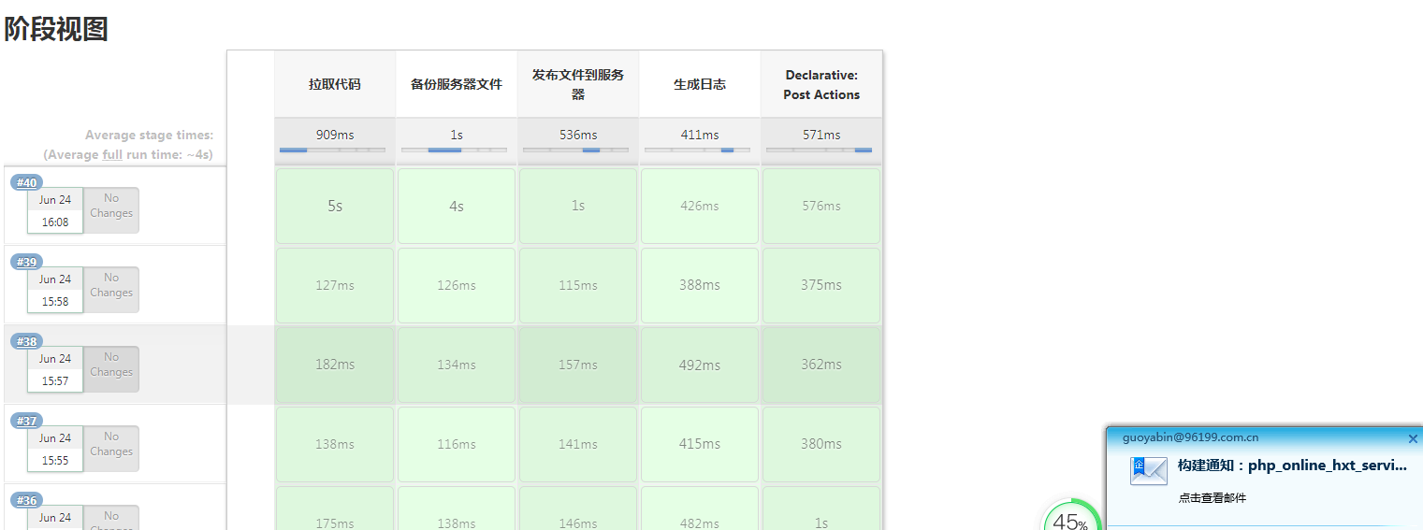Viewport: 1423px width, 530px height.
Task: Open the 175ms stage cell
Action: click(335, 509)
